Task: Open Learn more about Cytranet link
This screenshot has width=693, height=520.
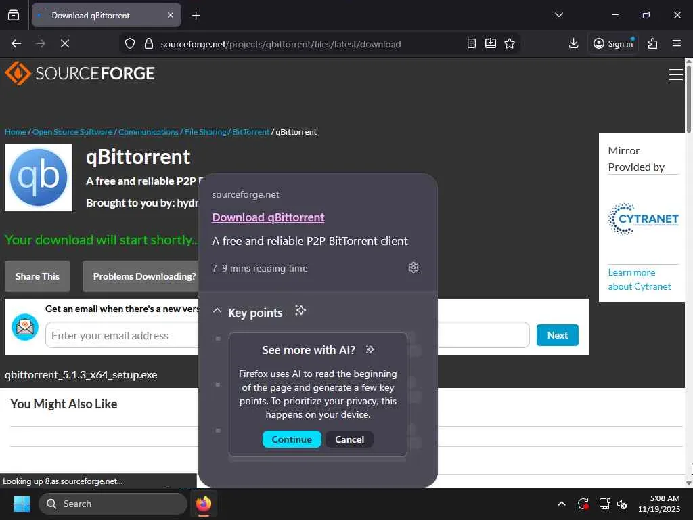Action: 639,280
